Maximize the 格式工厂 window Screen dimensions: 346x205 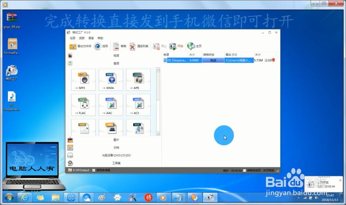click(x=270, y=33)
